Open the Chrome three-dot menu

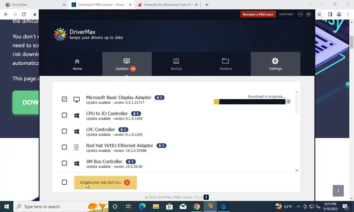[x=348, y=14]
